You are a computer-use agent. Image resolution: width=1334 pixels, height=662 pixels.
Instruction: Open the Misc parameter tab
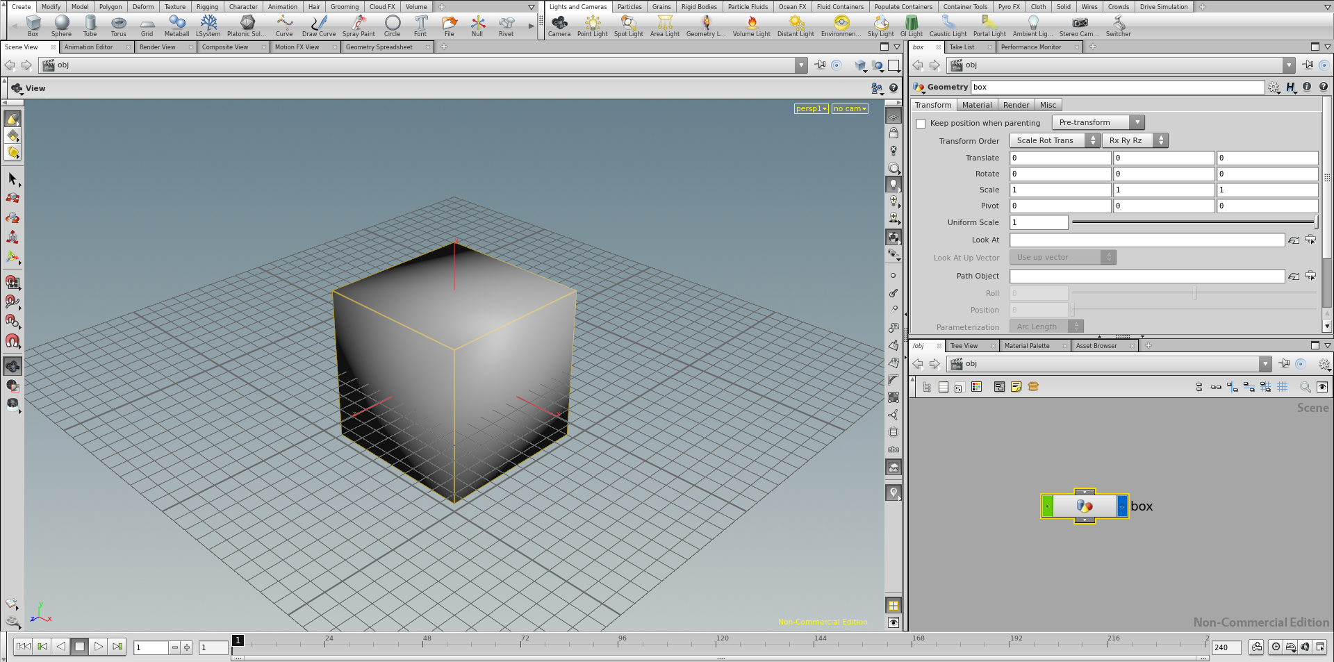(x=1048, y=105)
